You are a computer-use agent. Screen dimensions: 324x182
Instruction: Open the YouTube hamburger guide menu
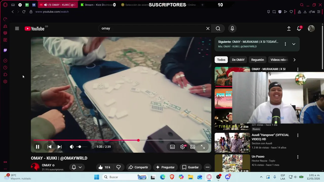pos(17,29)
